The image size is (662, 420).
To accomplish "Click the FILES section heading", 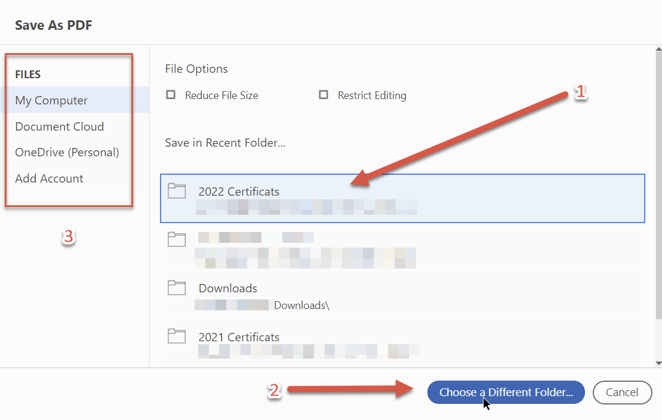I will [27, 74].
